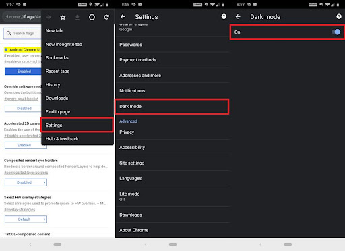Select New incognito tab menu item
Screen dimensions: 345x251
click(77, 44)
